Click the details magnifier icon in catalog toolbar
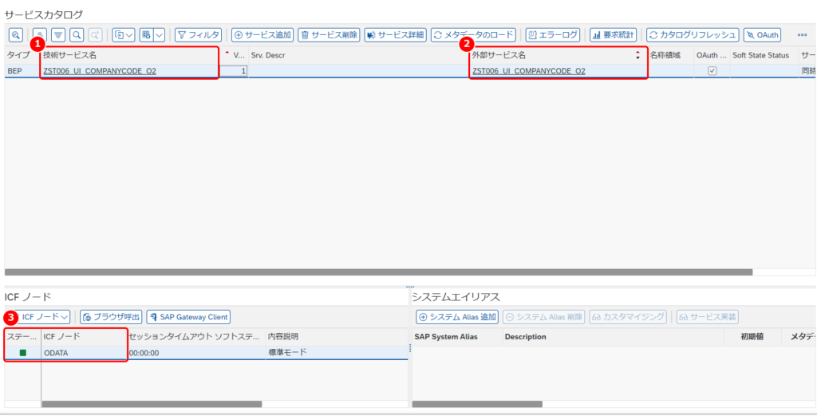Screen dimensions: 817x420 point(16,35)
